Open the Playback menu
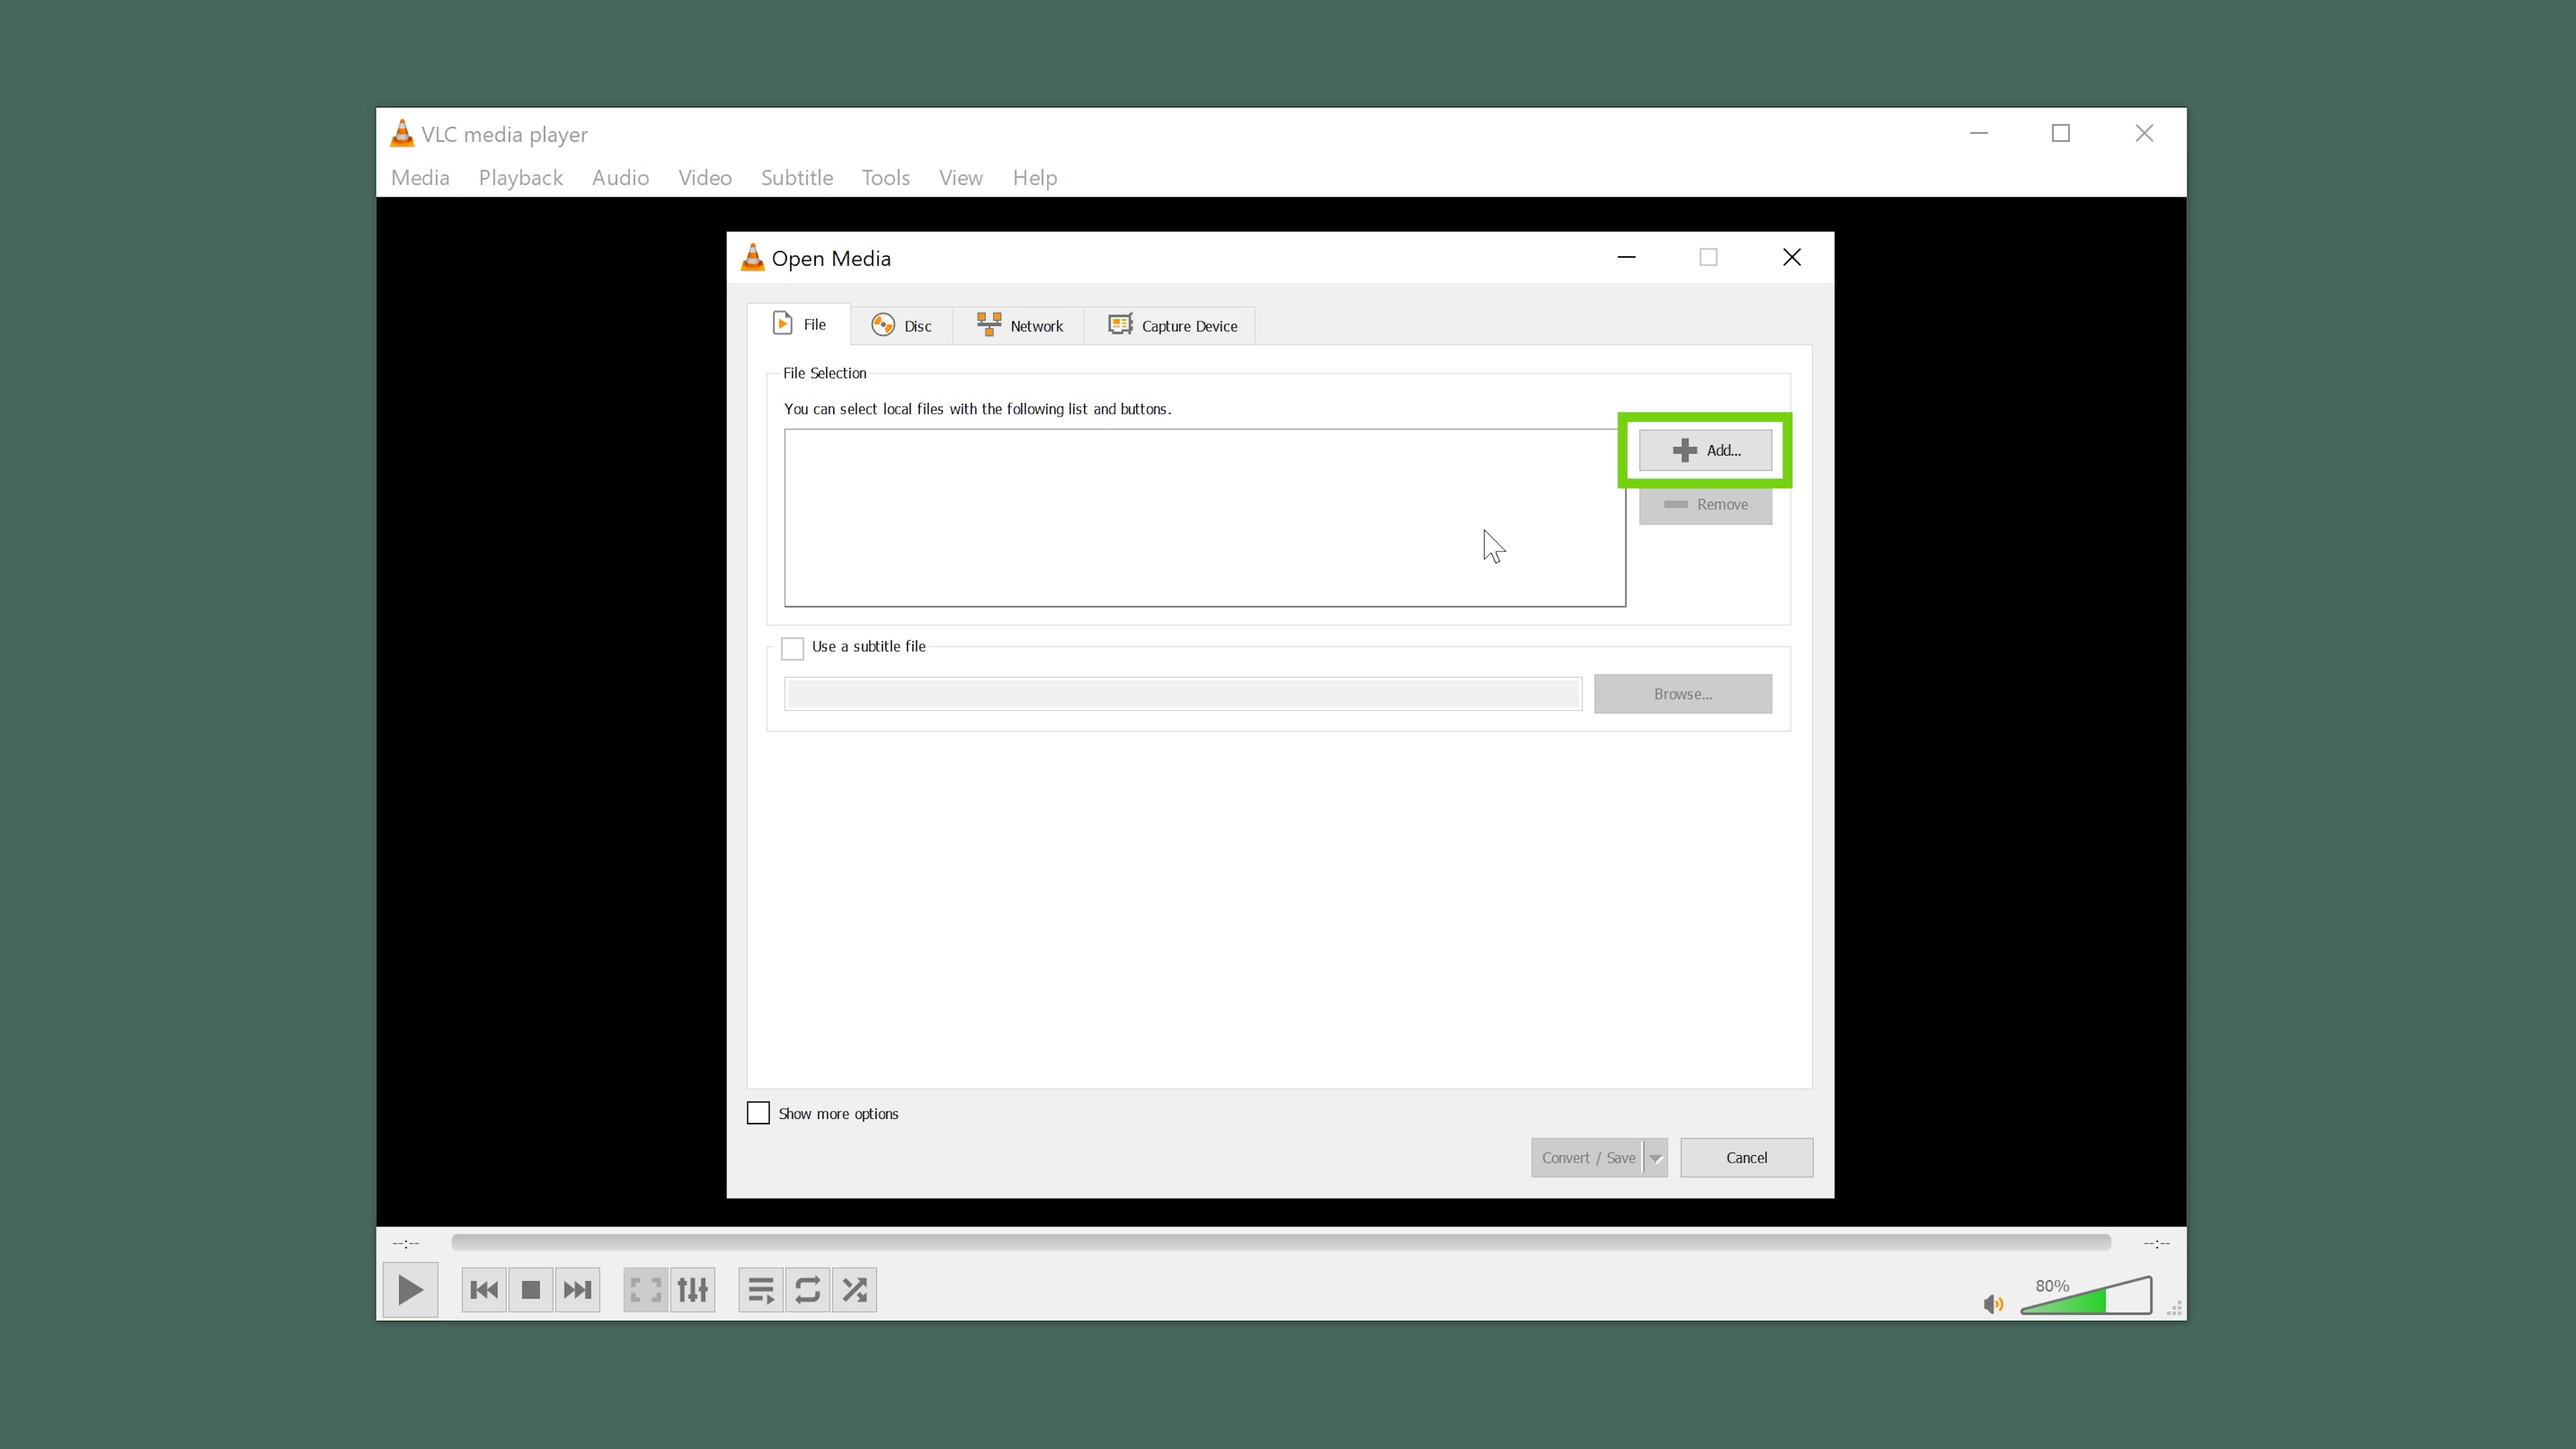Image resolution: width=2576 pixels, height=1449 pixels. pos(520,177)
